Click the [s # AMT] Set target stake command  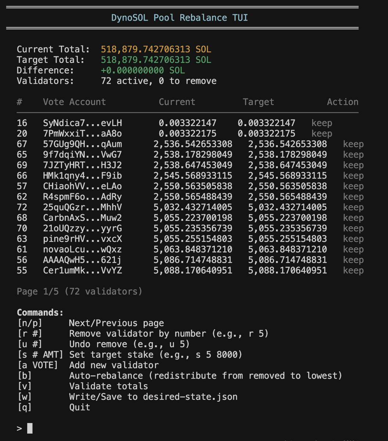tap(130, 355)
